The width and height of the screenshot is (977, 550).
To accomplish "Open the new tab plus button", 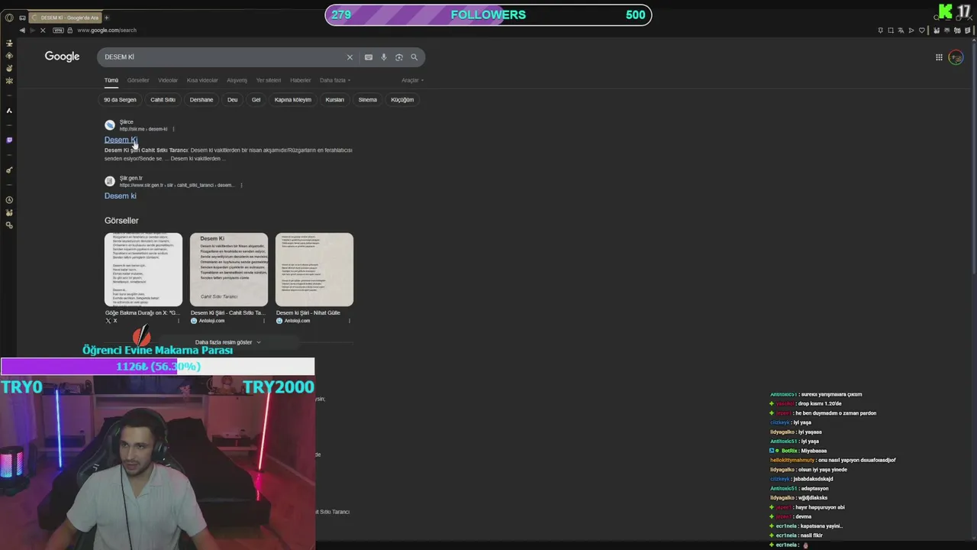I will click(106, 18).
